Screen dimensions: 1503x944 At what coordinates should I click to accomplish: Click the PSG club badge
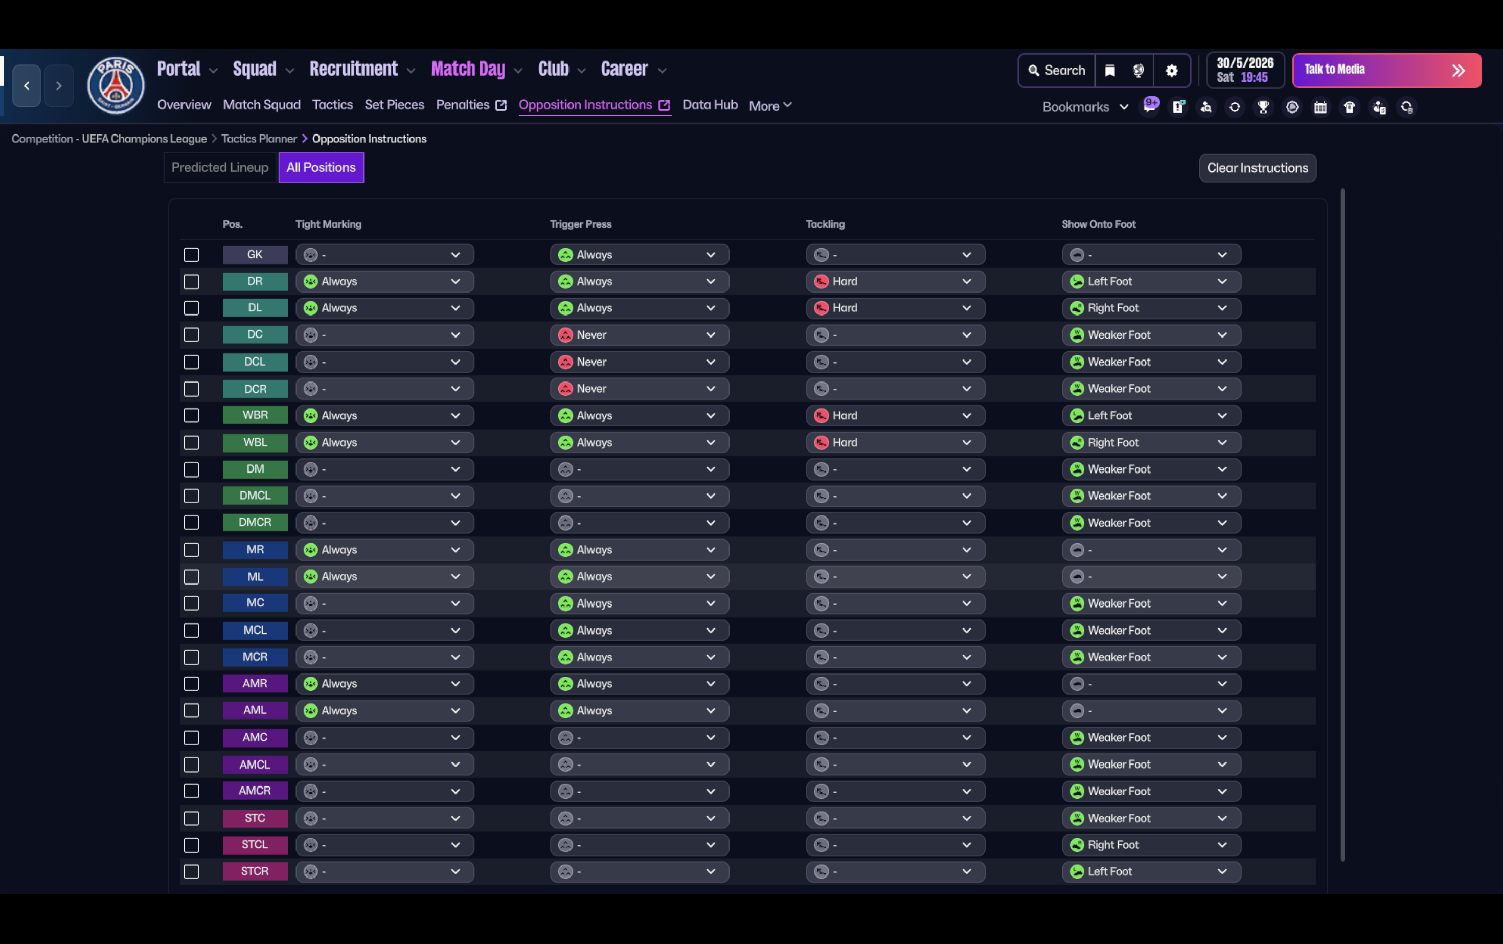coord(116,85)
